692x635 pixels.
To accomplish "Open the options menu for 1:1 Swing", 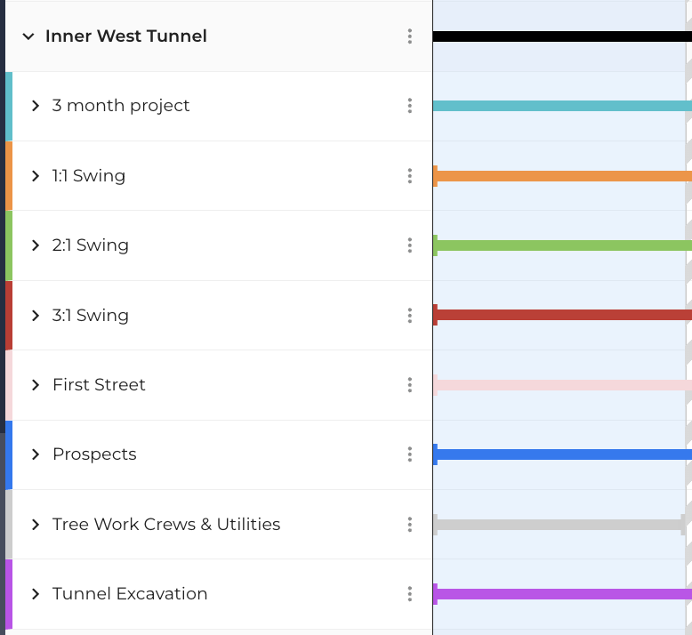I will click(x=410, y=176).
